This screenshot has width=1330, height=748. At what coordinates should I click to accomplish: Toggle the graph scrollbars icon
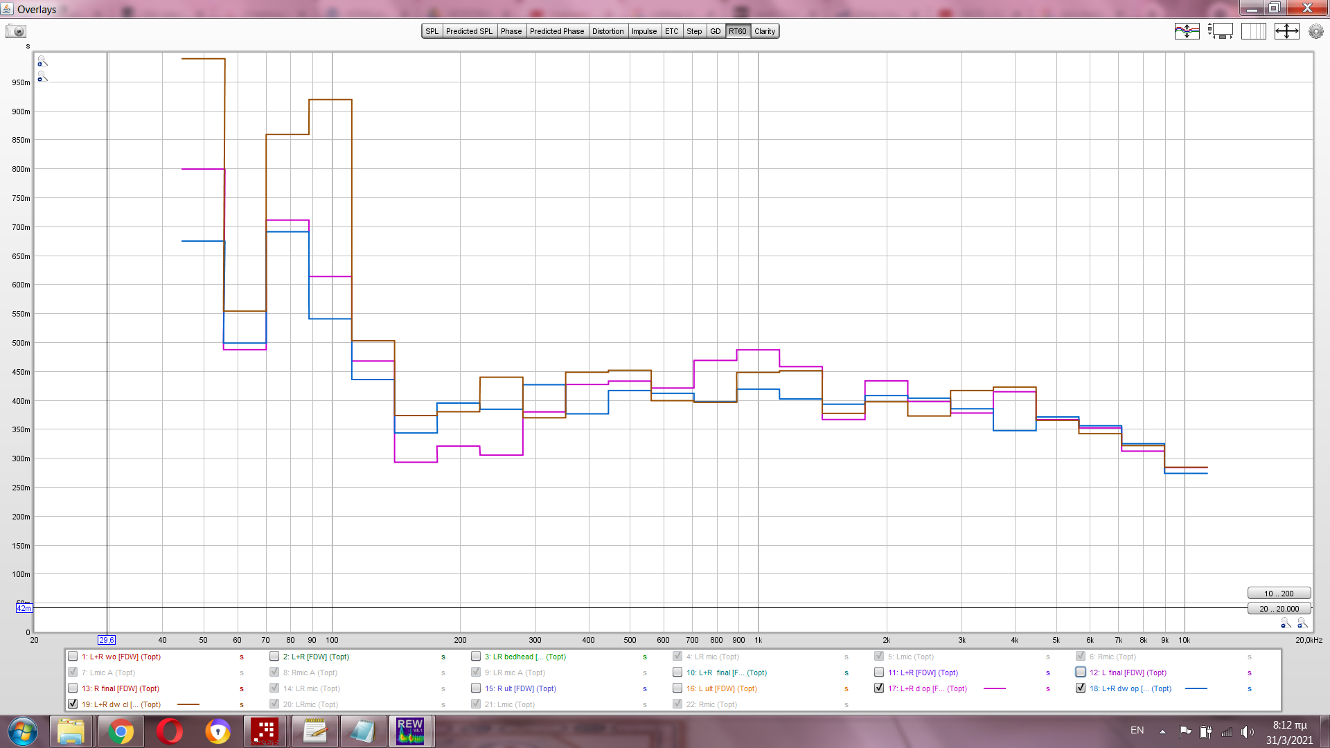1221,31
